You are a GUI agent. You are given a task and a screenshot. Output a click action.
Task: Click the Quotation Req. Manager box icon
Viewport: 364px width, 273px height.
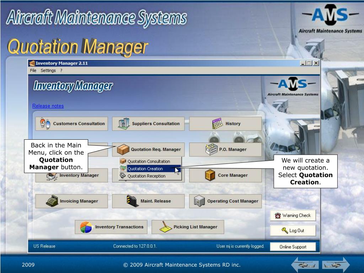pos(123,149)
